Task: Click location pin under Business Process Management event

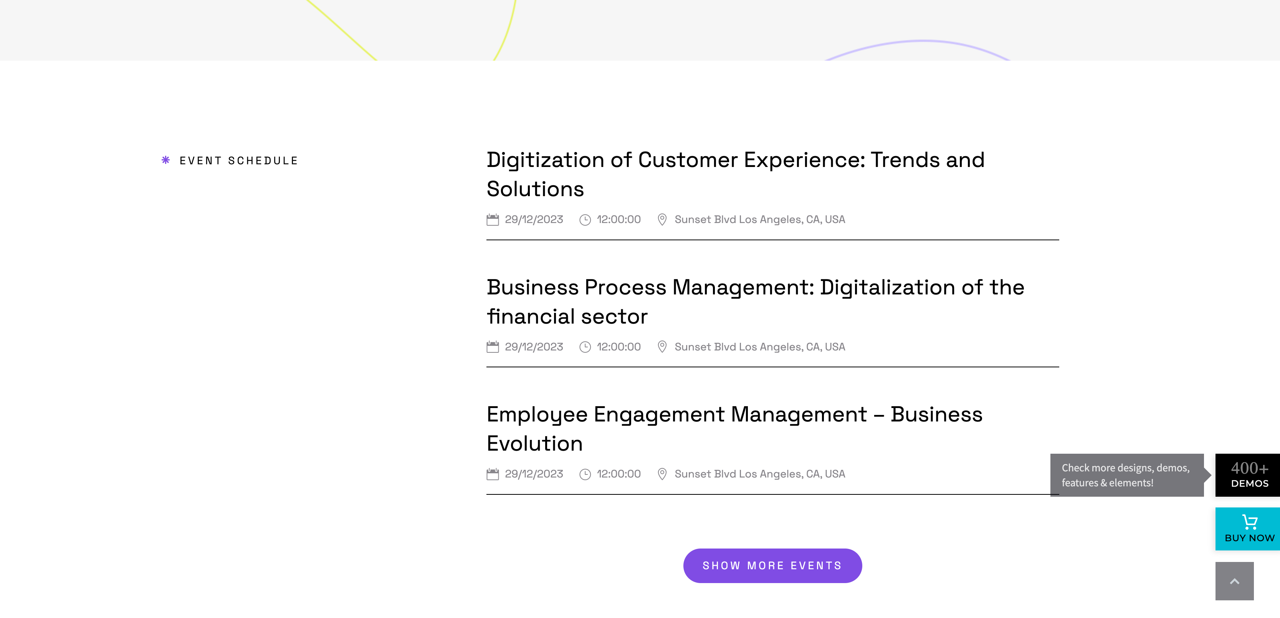Action: [662, 347]
